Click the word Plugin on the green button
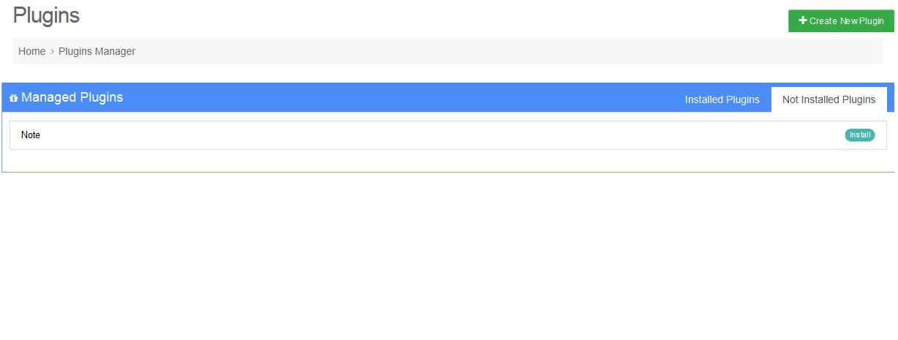The height and width of the screenshot is (340, 898). [x=872, y=21]
